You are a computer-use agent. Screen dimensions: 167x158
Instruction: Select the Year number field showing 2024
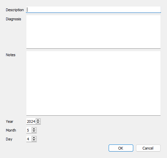31,121
